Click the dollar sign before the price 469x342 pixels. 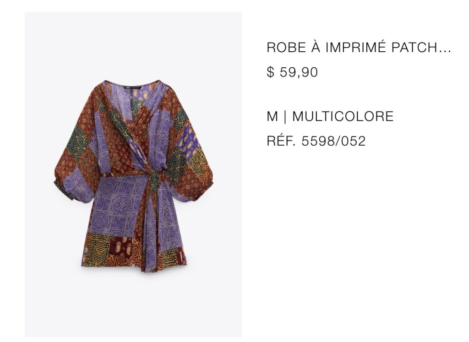[x=270, y=72]
